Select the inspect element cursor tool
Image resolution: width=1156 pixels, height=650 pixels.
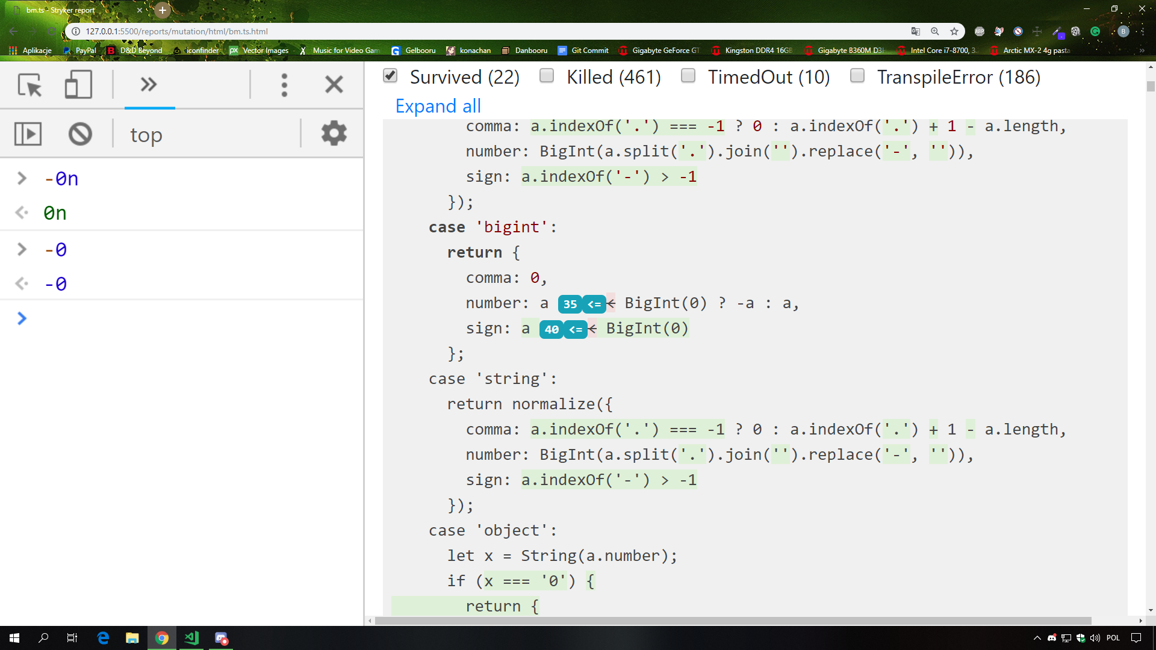pos(30,85)
